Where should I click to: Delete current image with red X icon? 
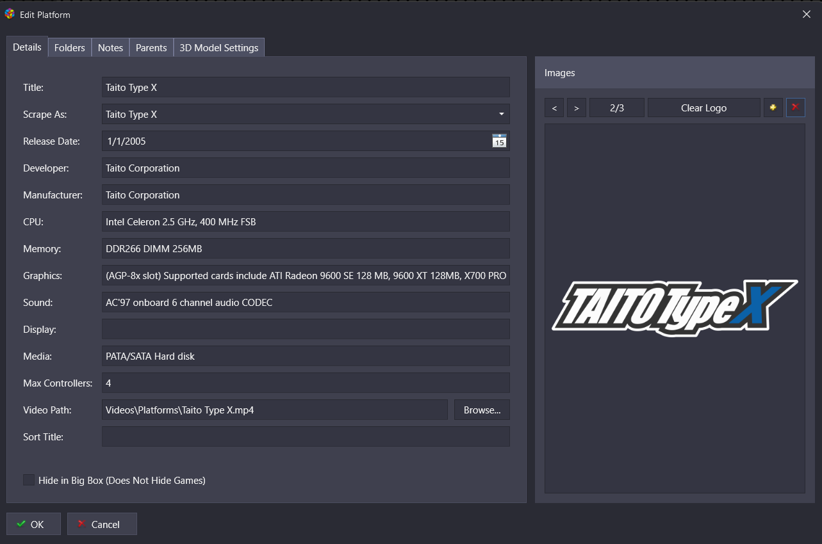coord(796,108)
